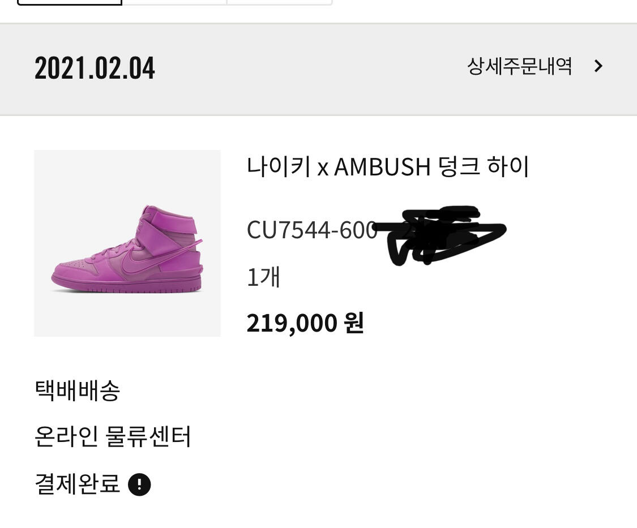Open the 나이키 x AMBUSH 덩크 하이 title

(x=387, y=166)
